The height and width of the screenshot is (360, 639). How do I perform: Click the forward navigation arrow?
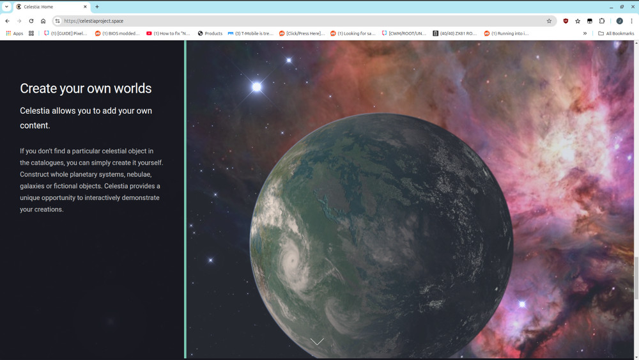tap(19, 21)
